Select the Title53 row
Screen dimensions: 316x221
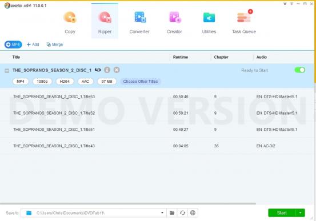pyautogui.click(x=157, y=97)
